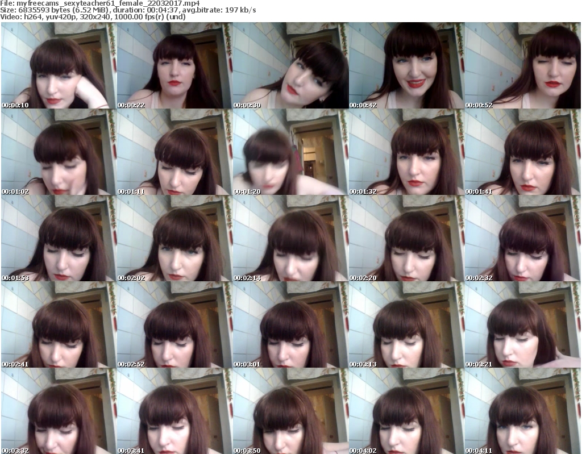This screenshot has width=582, height=454.
Task: Select the thumbnail stamped 00:00:52
Action: tap(523, 65)
